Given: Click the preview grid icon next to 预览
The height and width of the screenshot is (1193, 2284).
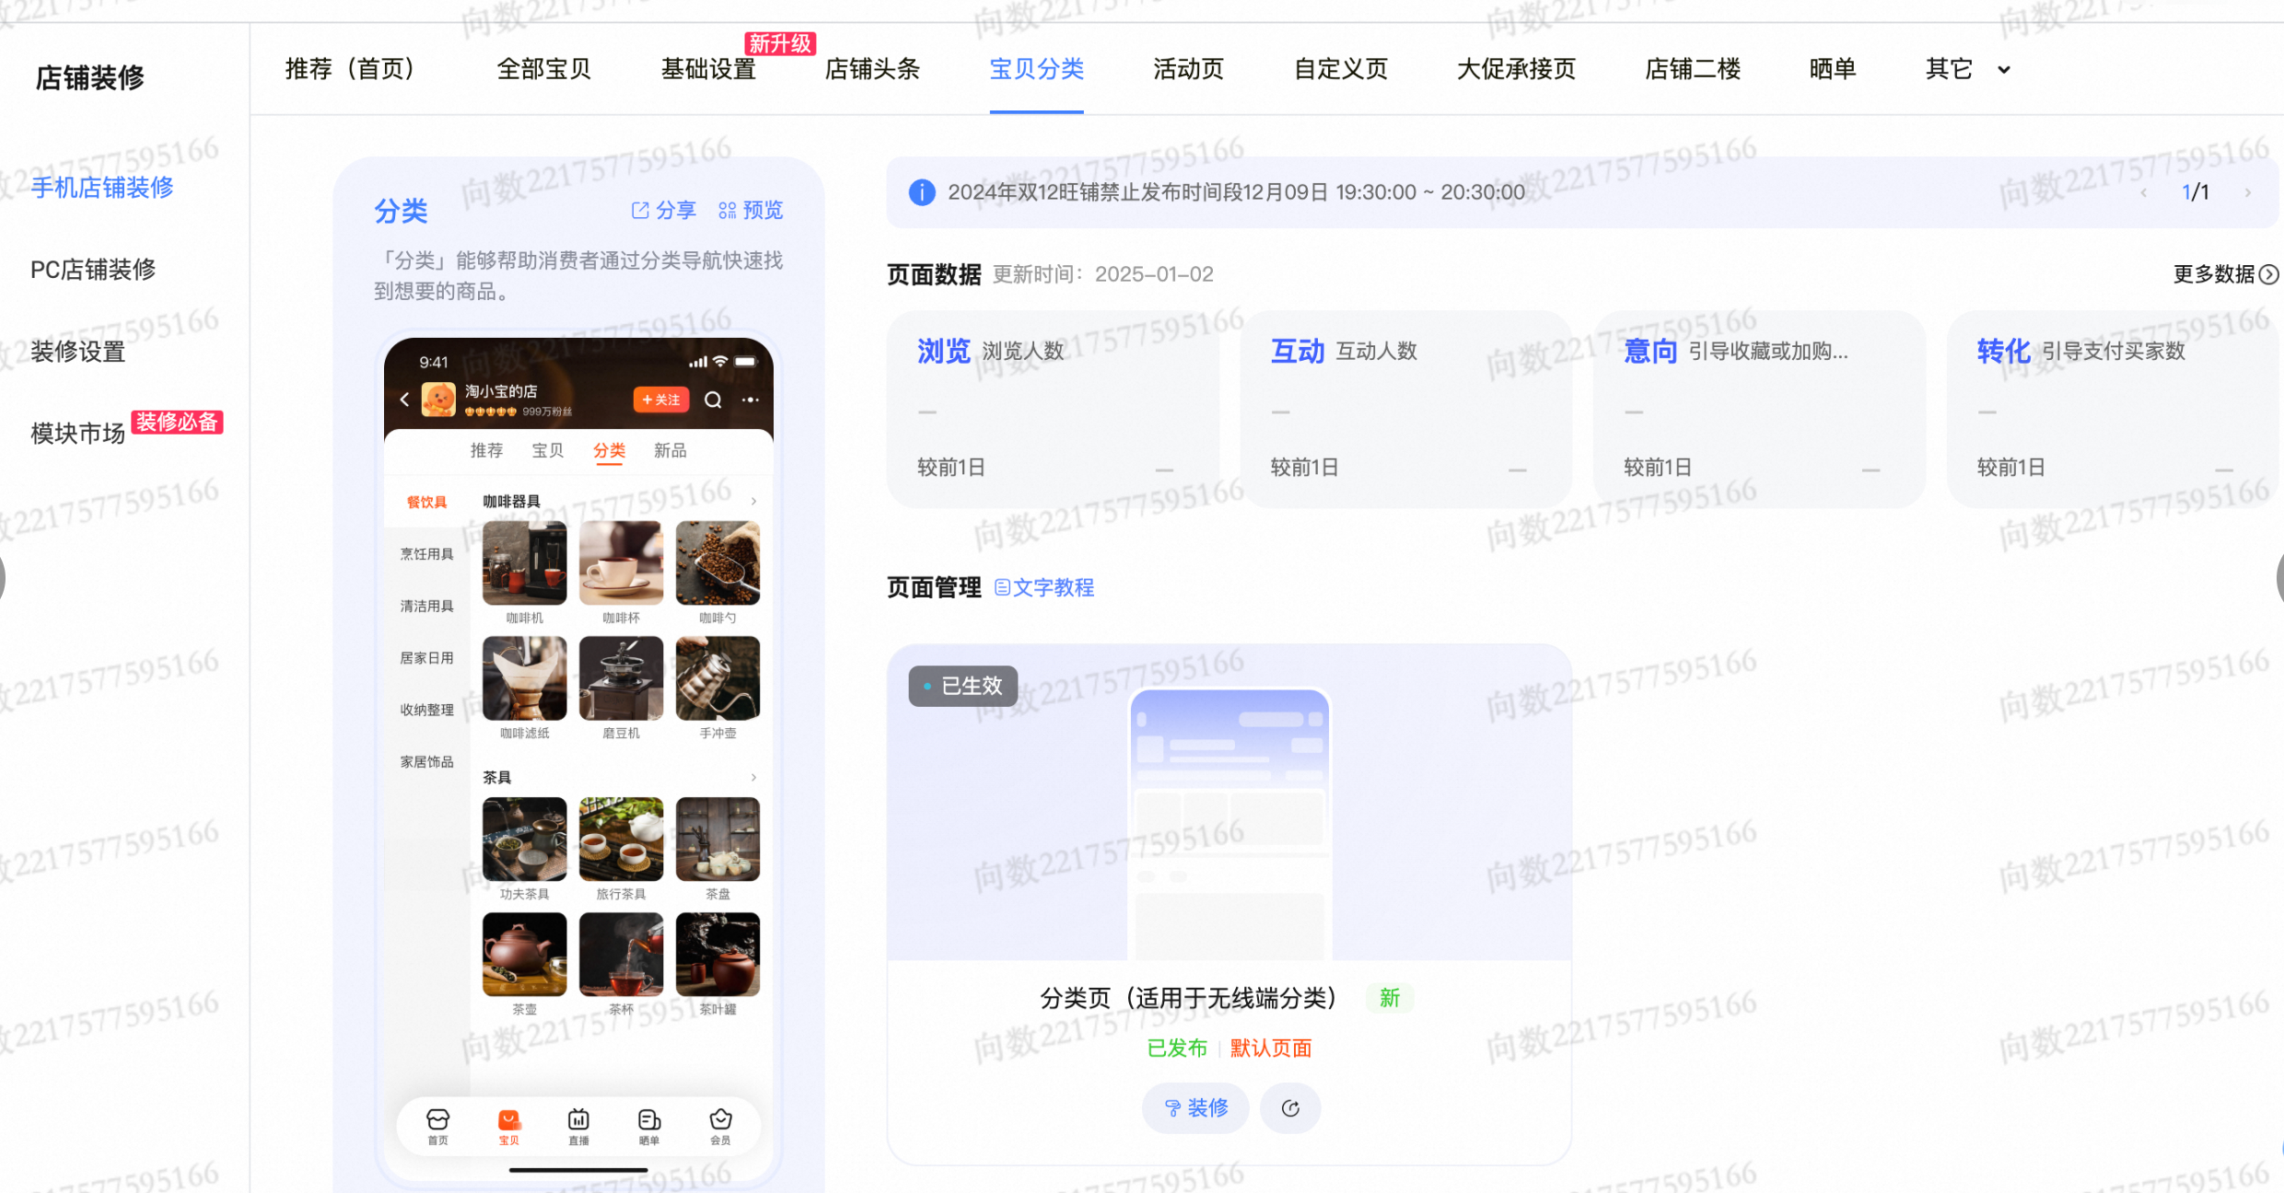Looking at the screenshot, I should (x=728, y=211).
